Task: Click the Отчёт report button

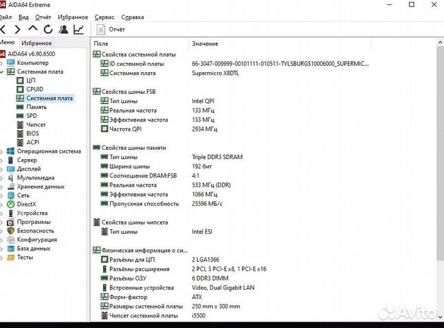Action: tap(111, 30)
